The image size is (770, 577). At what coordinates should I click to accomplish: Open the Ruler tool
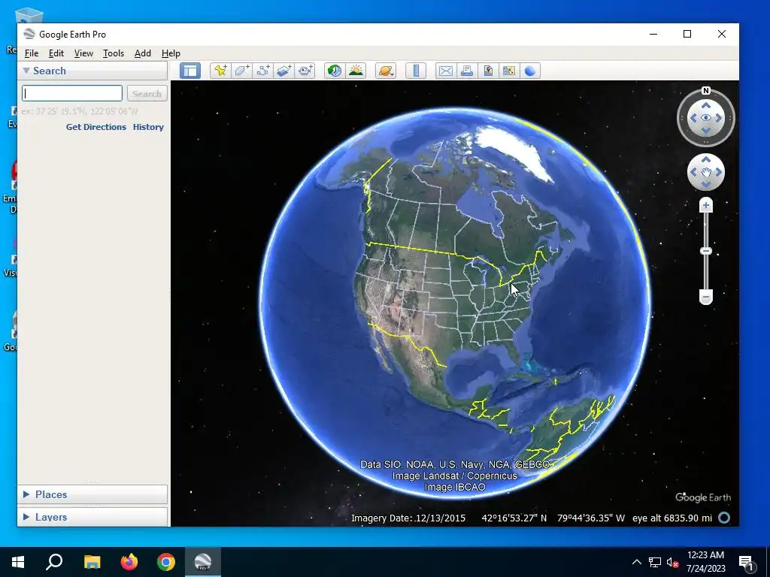pyautogui.click(x=416, y=71)
